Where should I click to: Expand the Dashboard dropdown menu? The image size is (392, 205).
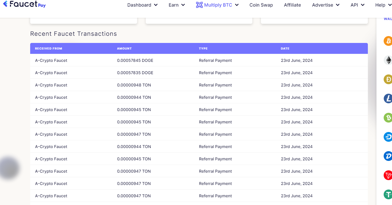pos(142,5)
